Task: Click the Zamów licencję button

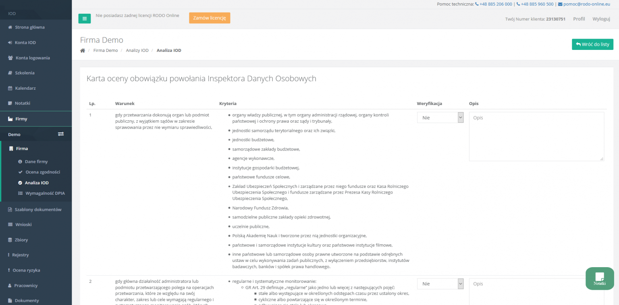Action: coord(210,18)
